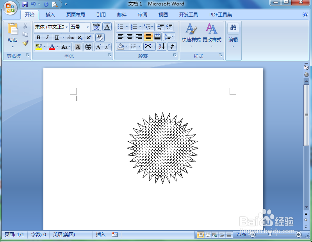Open the Phonetic Guide (wén) tool
This screenshot has height=242, width=312.
96,27
